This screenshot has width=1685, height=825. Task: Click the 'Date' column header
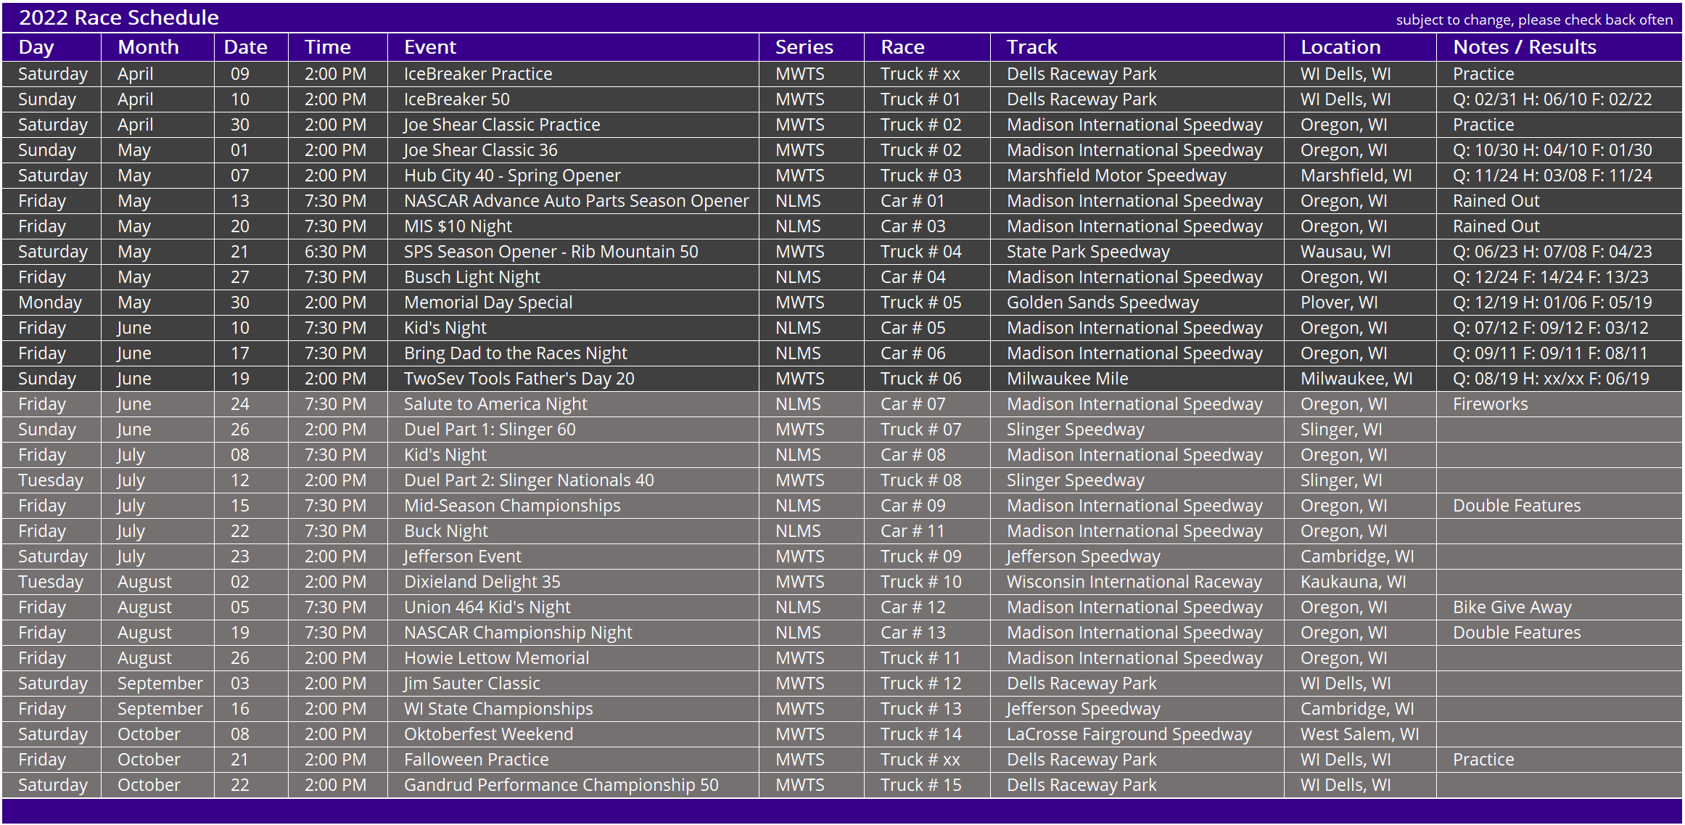[x=245, y=47]
